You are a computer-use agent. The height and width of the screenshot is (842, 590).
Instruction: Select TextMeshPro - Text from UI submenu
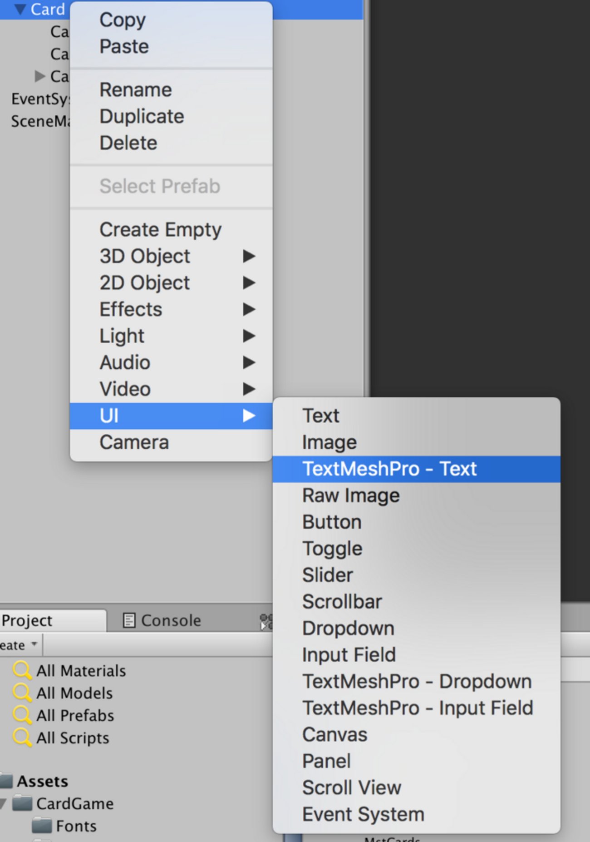[x=389, y=469]
